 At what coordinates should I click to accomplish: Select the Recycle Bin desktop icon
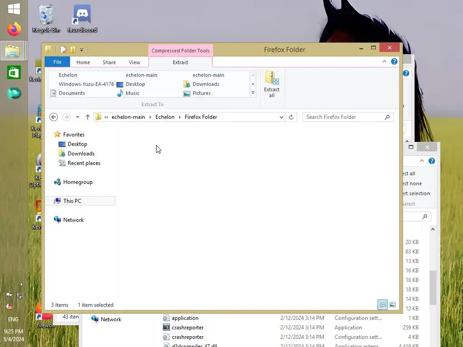[46, 18]
